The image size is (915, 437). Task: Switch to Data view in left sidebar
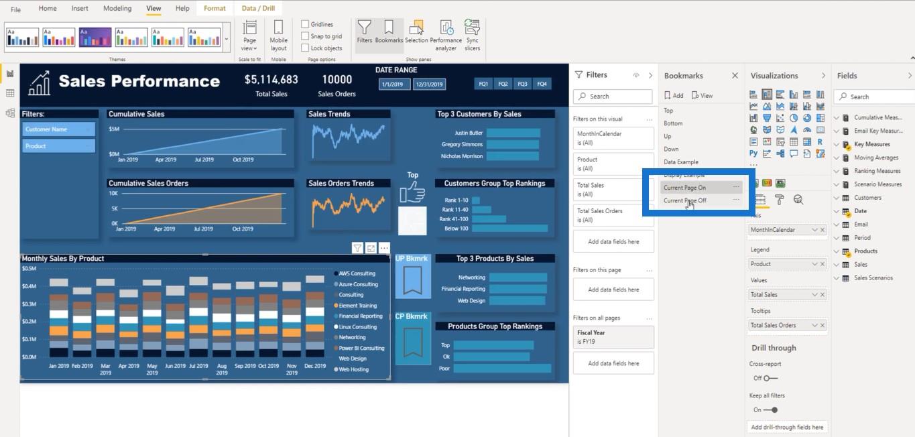pyautogui.click(x=10, y=93)
